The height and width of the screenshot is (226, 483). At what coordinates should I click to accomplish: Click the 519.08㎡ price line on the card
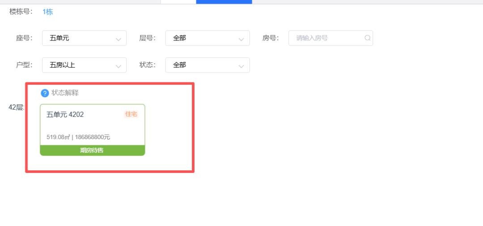pos(78,137)
